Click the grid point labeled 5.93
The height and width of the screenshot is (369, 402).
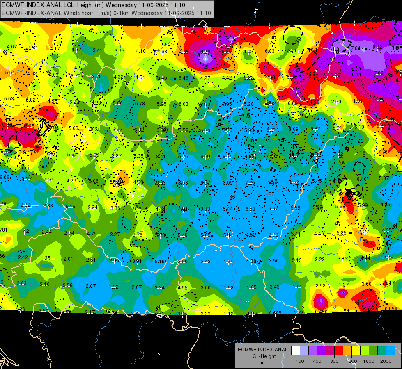[x=249, y=130]
